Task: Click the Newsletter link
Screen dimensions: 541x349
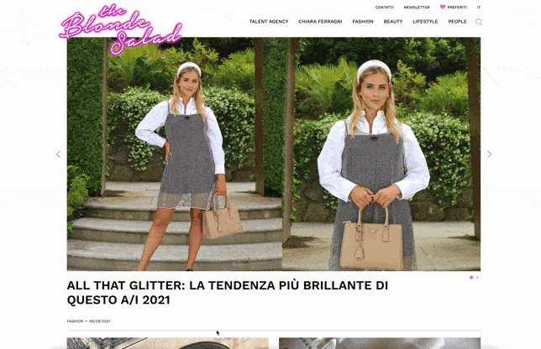Action: tap(417, 8)
